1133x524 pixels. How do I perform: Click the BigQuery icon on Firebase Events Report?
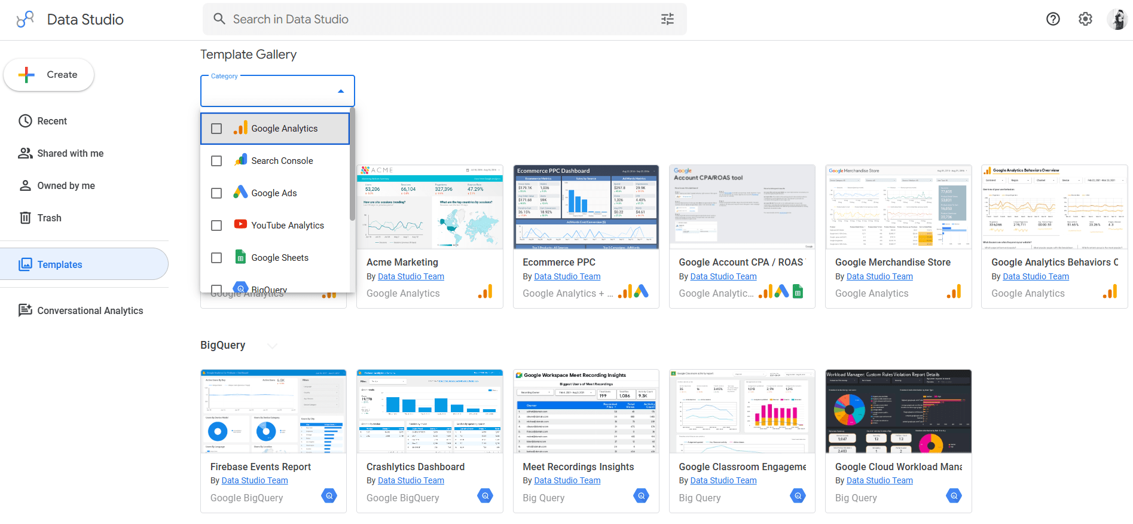point(329,496)
